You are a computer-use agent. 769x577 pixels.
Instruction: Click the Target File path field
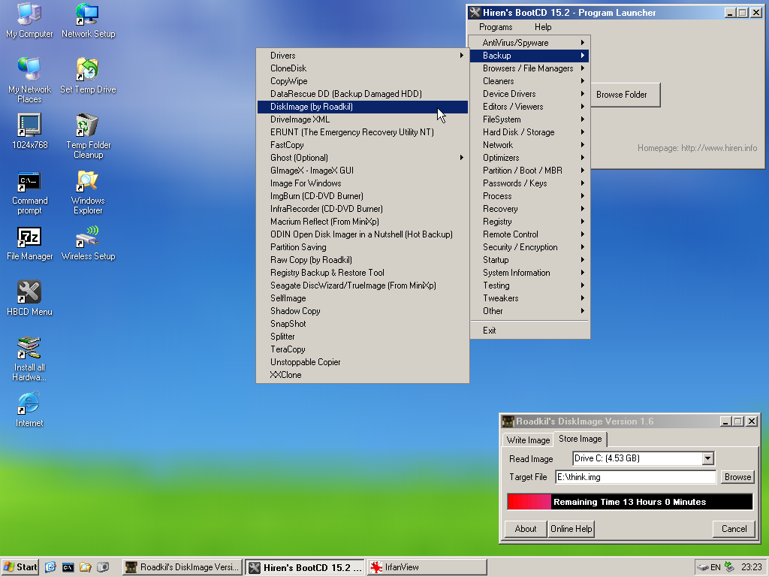point(635,477)
